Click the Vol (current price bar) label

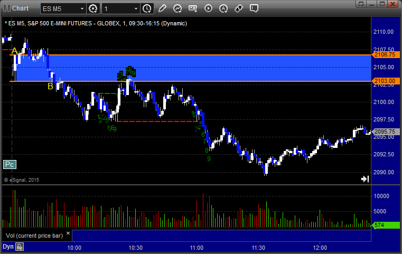click(34, 236)
